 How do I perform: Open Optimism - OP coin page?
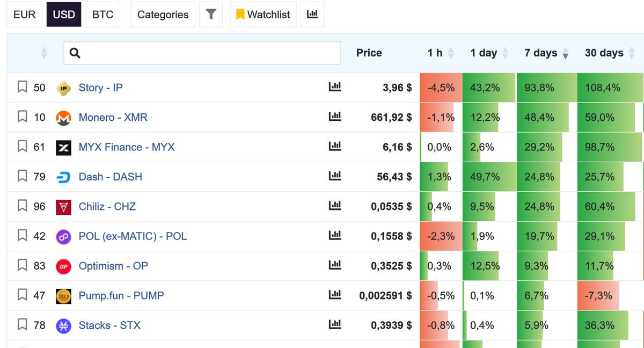tap(113, 266)
